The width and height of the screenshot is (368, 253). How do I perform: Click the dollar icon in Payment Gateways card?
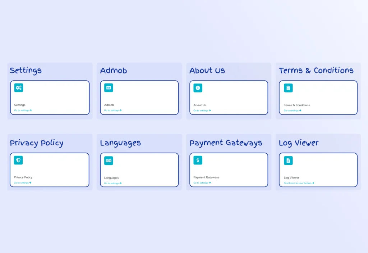pos(198,160)
